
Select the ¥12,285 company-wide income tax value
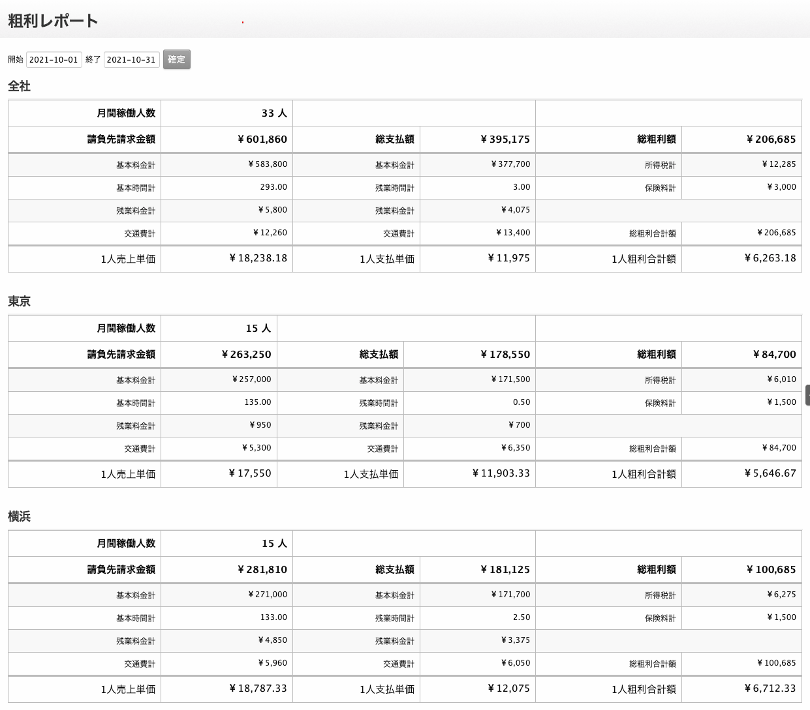tap(779, 164)
